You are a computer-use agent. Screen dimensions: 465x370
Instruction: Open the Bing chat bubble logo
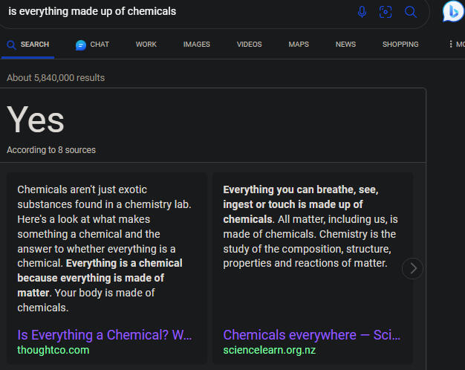point(453,11)
